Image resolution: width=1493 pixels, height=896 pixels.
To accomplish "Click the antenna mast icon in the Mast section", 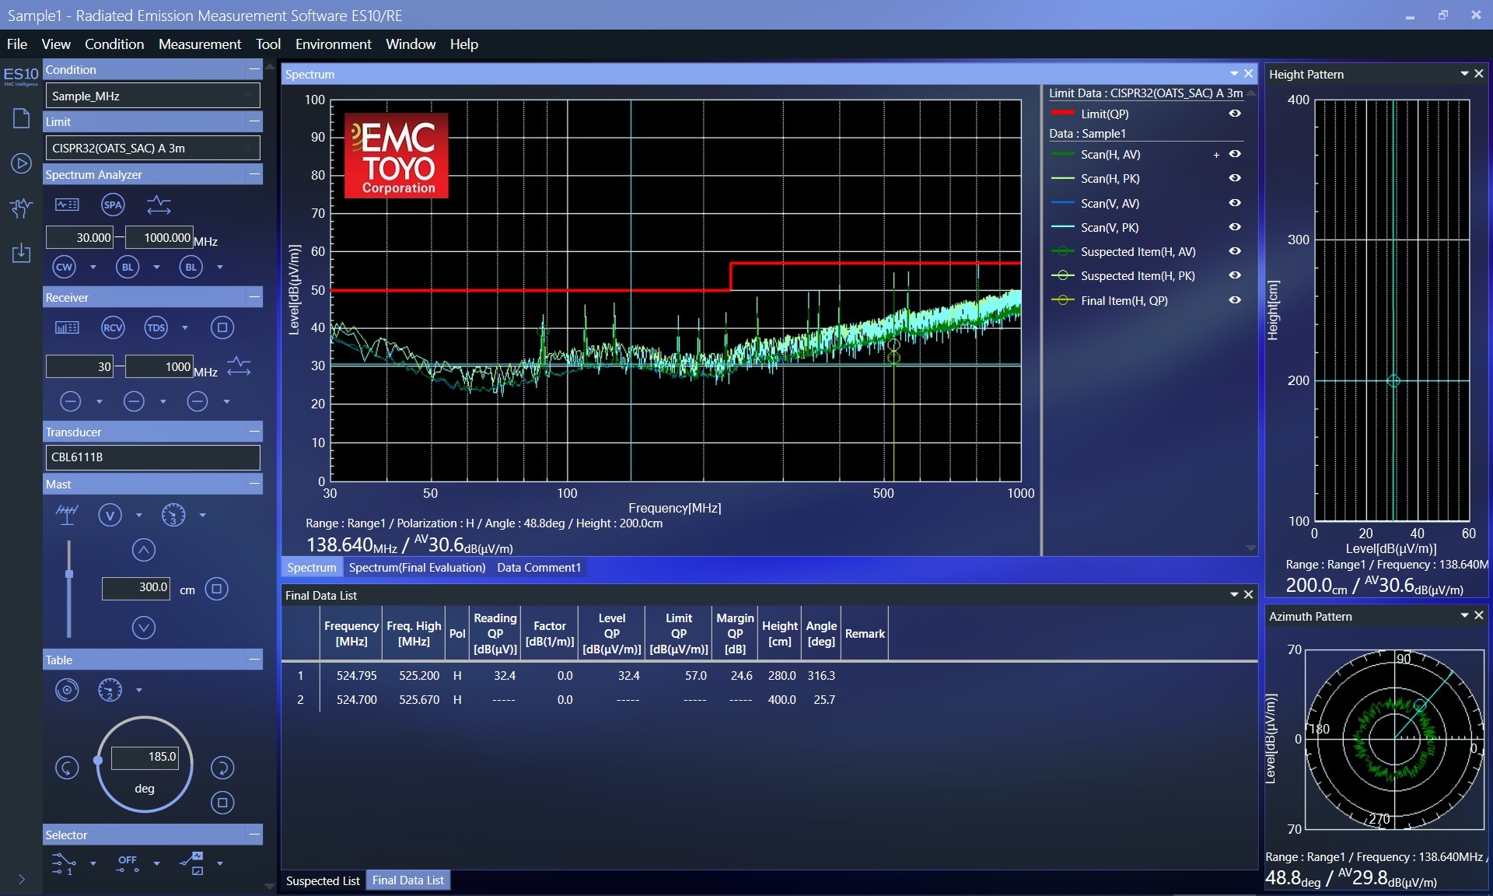I will pyautogui.click(x=67, y=514).
